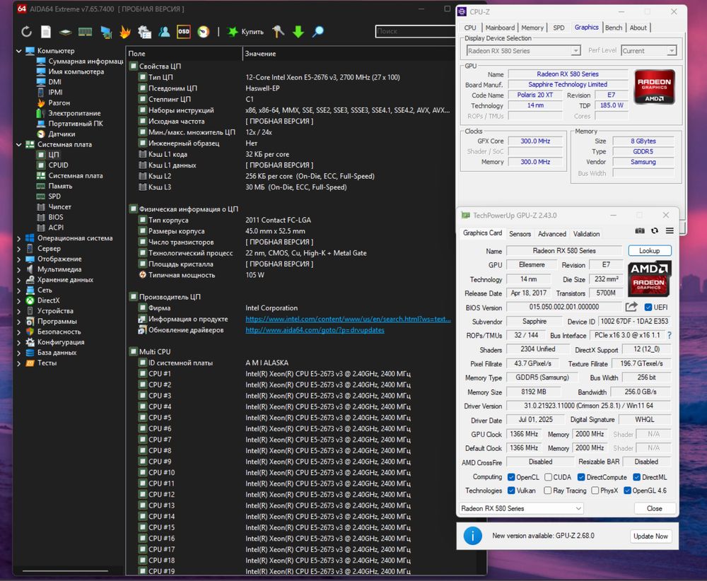Click the Update Now button

pos(650,536)
